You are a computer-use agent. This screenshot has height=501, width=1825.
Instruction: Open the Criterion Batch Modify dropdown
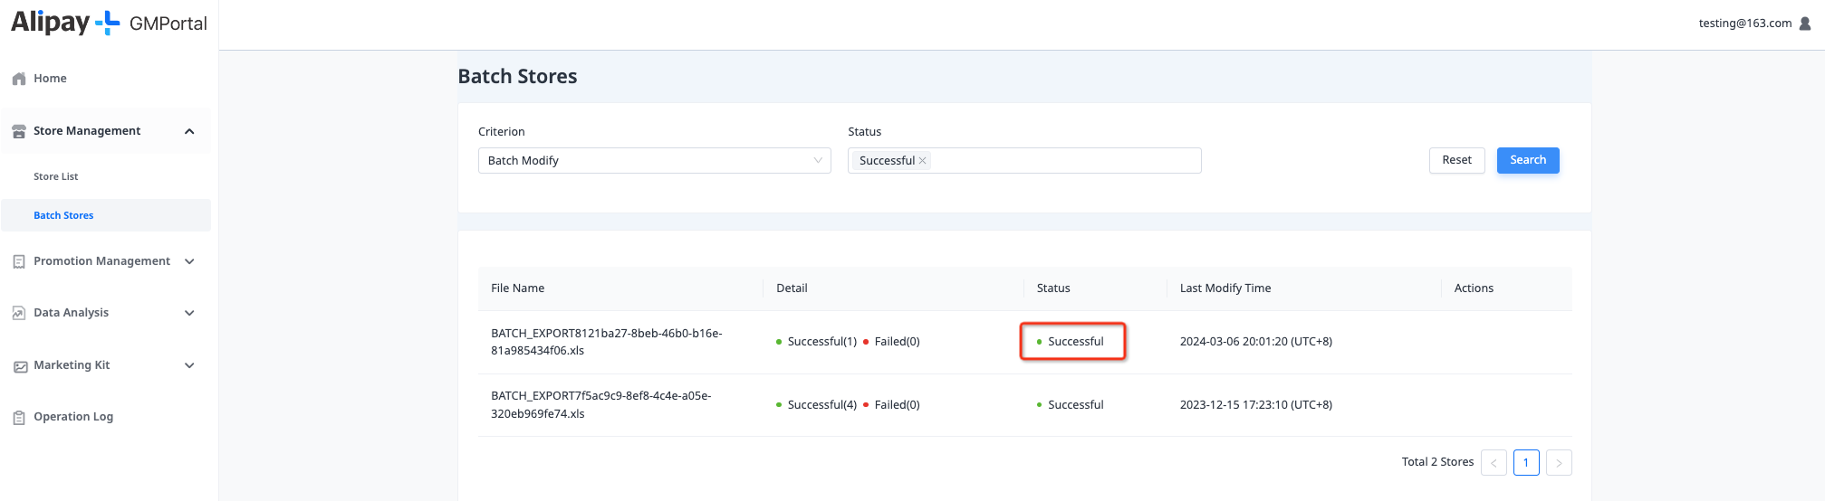point(654,161)
